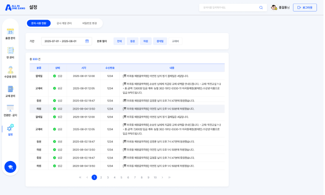Viewport: 325px width, 195px height.
Task: Click the user avatar next to 홍길동님
Action: click(274, 7)
